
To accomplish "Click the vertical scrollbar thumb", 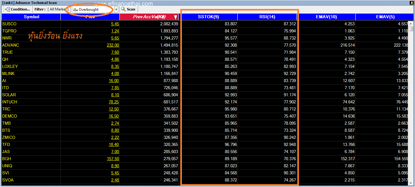I will pyautogui.click(x=411, y=29).
